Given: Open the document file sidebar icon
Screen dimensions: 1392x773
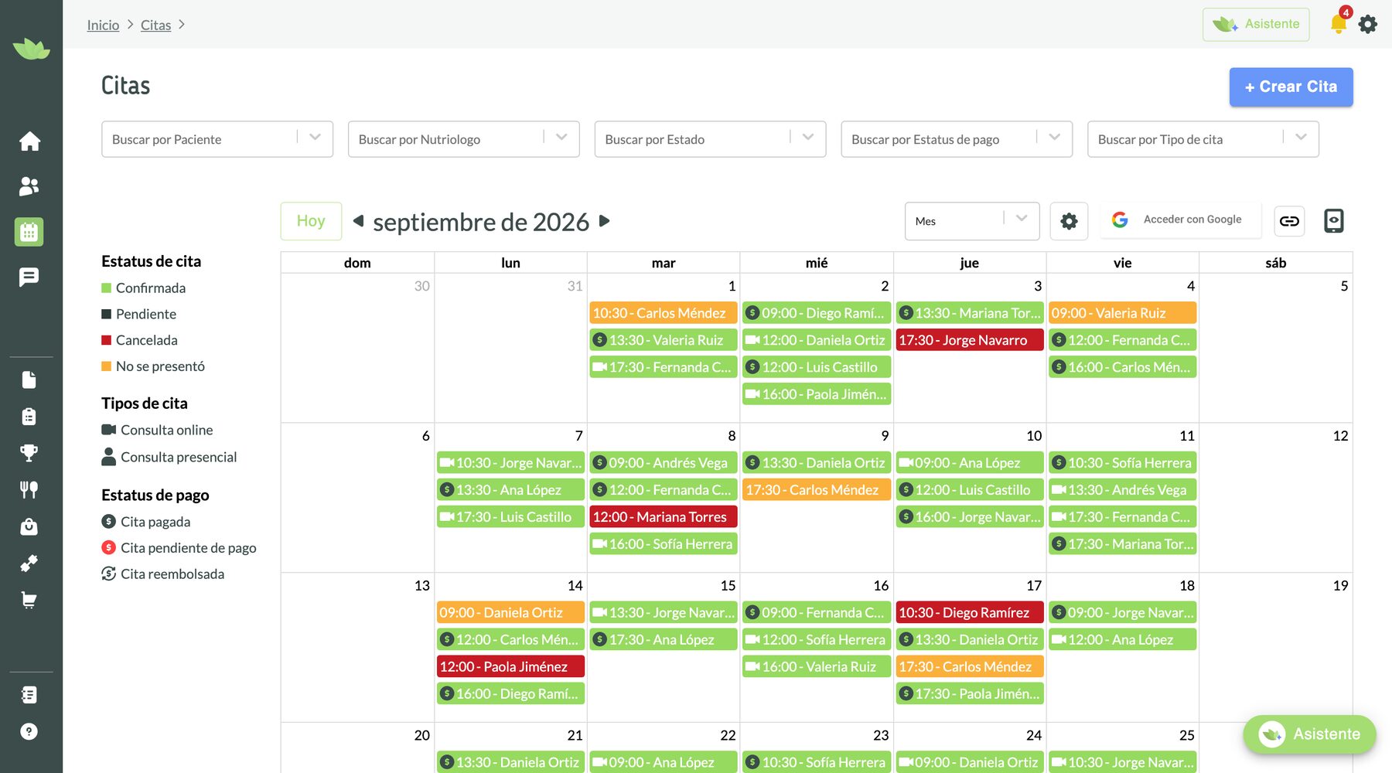Looking at the screenshot, I should click(29, 380).
